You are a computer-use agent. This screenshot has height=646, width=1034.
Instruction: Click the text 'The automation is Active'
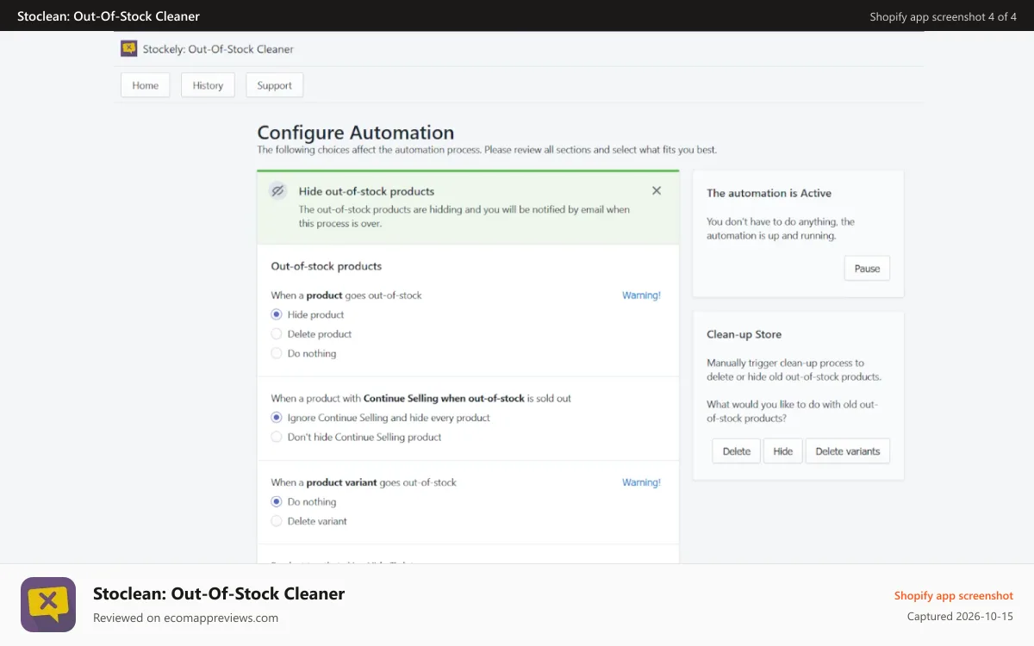click(x=769, y=193)
